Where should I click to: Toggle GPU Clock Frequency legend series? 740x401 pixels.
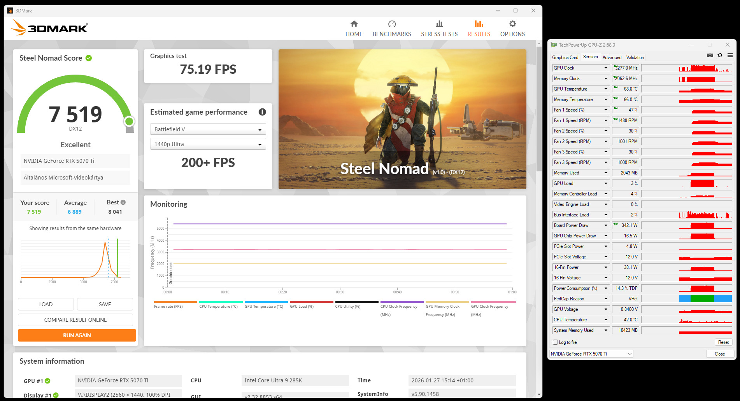click(x=493, y=309)
